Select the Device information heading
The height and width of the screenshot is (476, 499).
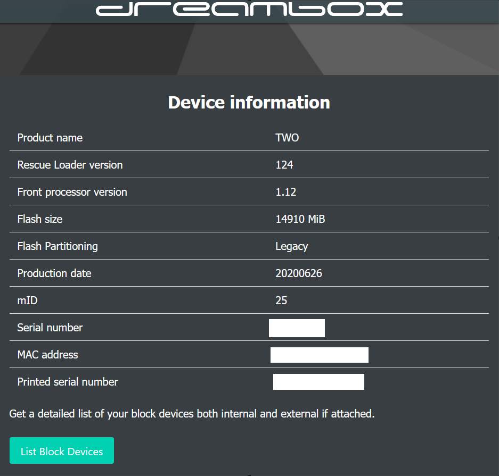coord(249,102)
